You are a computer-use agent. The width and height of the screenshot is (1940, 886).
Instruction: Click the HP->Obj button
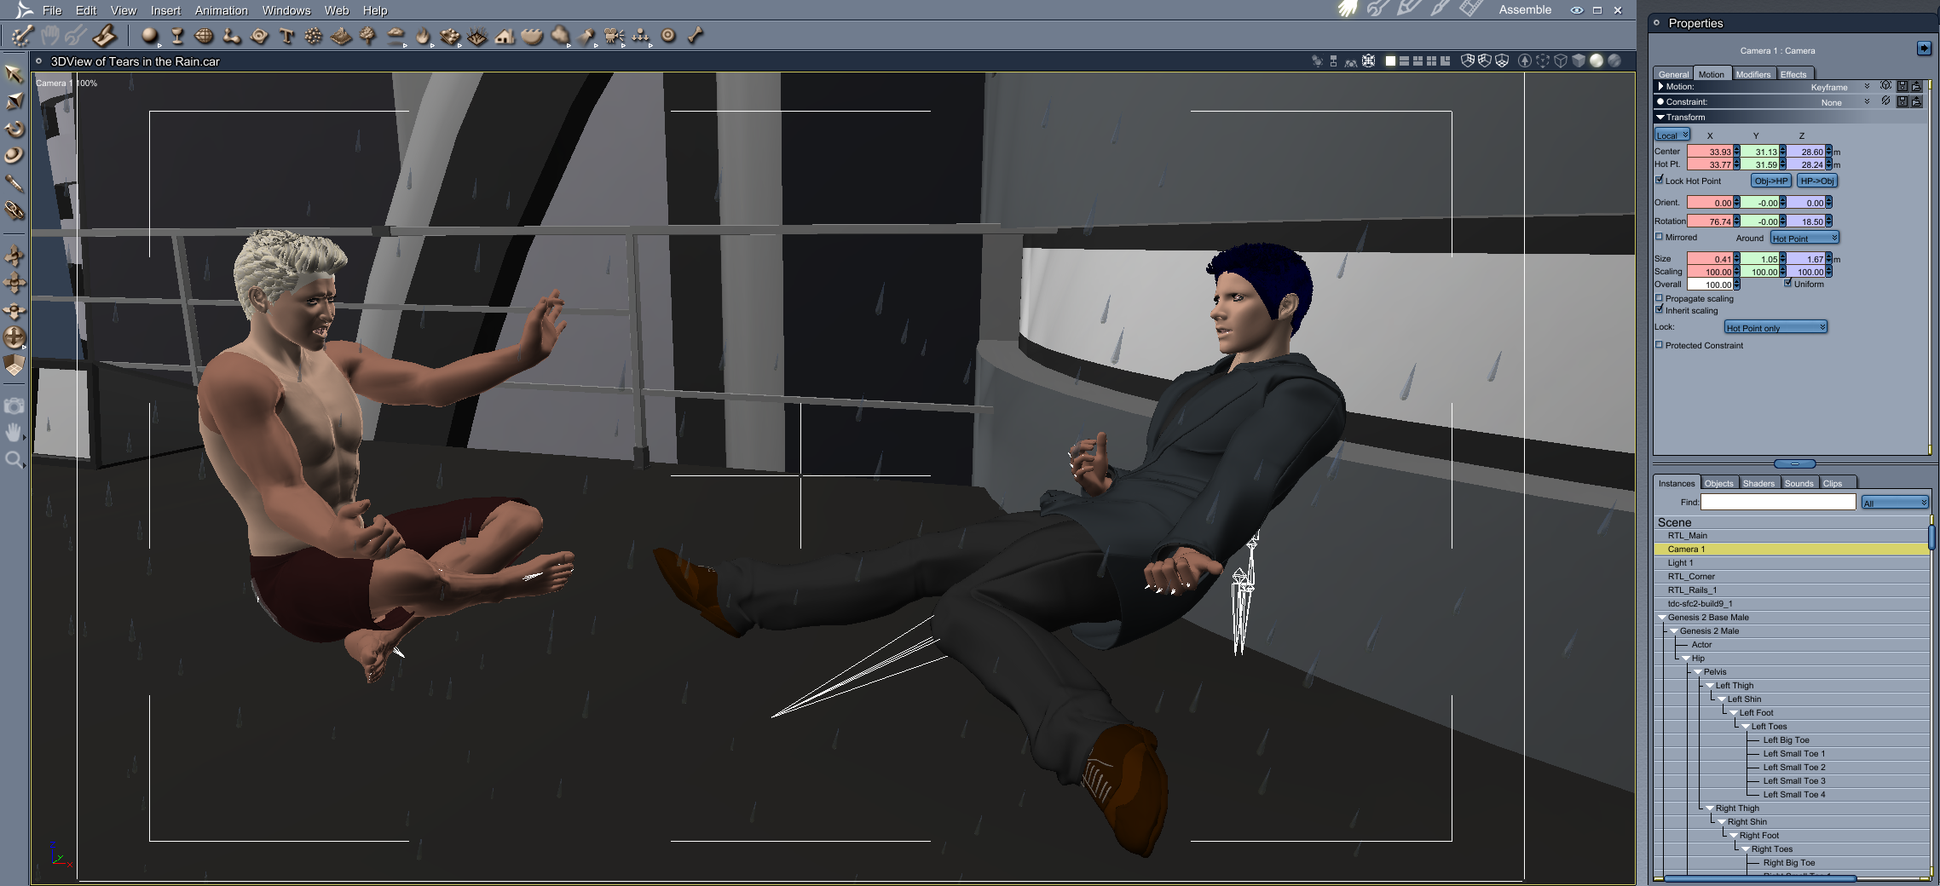click(x=1817, y=181)
